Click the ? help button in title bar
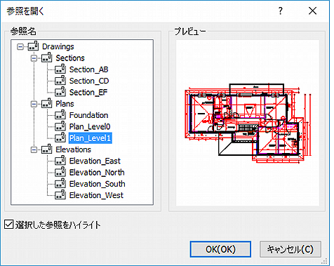 (x=281, y=11)
